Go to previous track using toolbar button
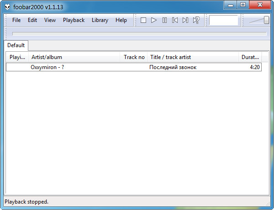 pos(175,20)
